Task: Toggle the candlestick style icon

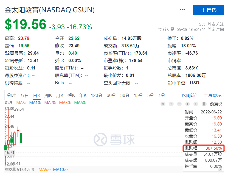Action: tap(204, 104)
